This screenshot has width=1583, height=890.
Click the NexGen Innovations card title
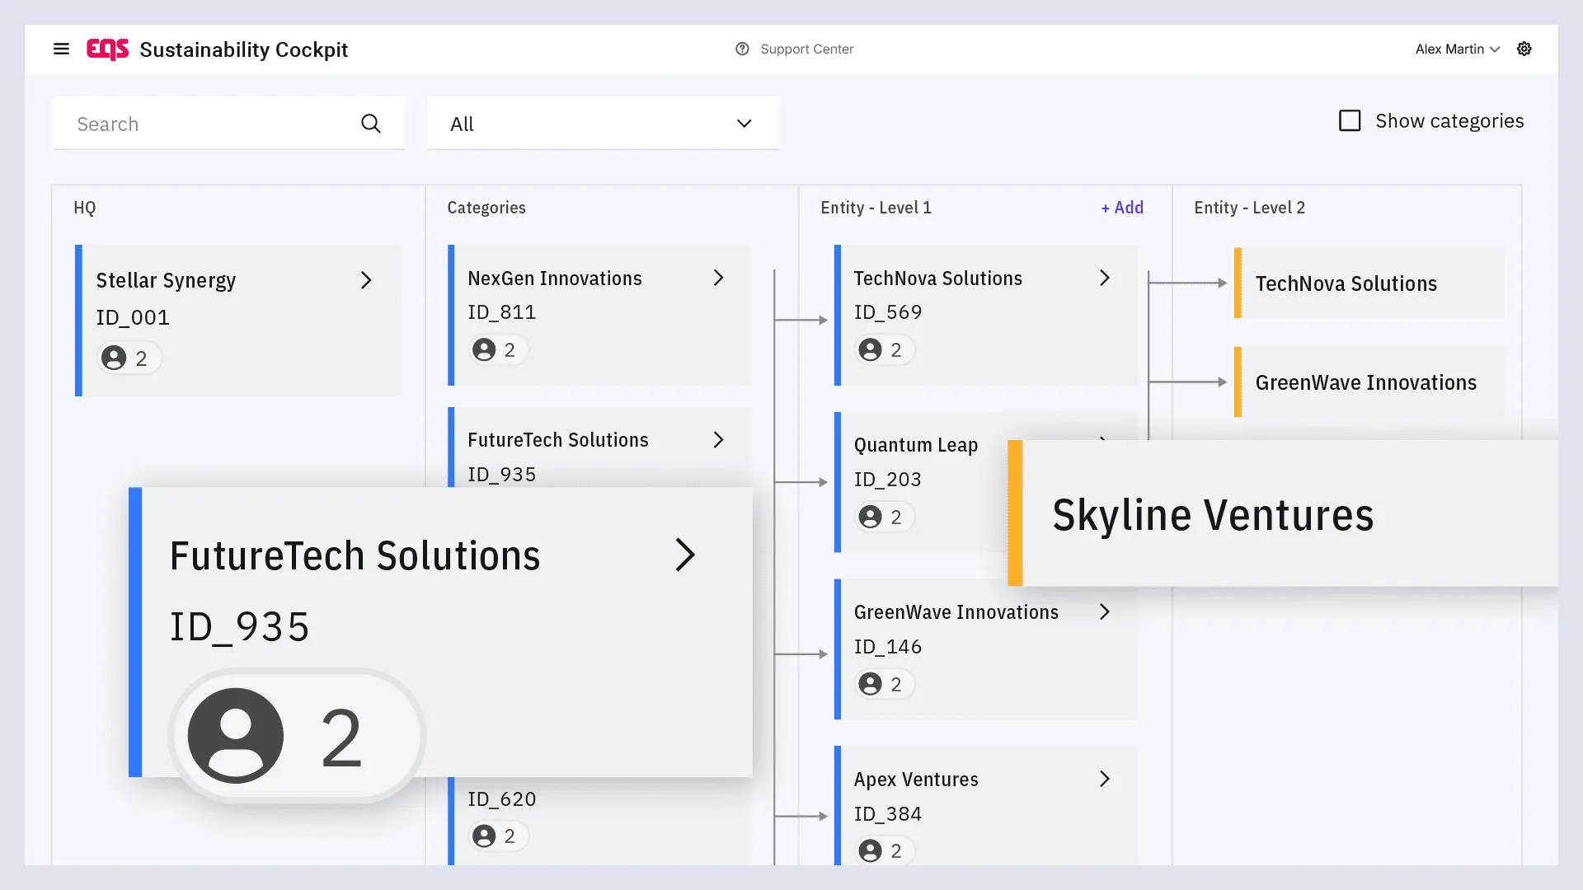click(555, 279)
